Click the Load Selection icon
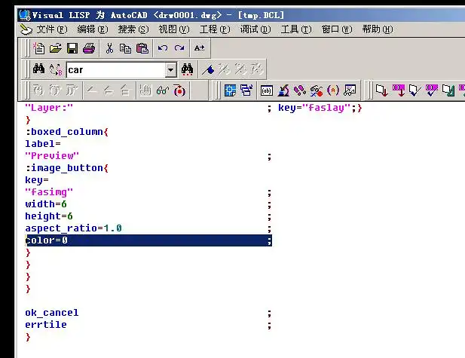The width and height of the screenshot is (465, 358). 398,90
